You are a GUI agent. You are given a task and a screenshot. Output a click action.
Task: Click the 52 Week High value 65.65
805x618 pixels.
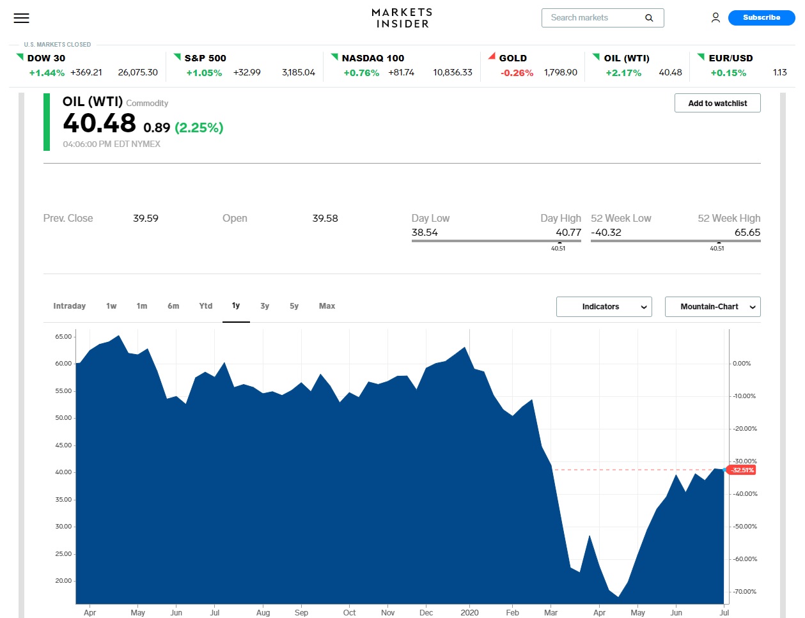pos(747,233)
